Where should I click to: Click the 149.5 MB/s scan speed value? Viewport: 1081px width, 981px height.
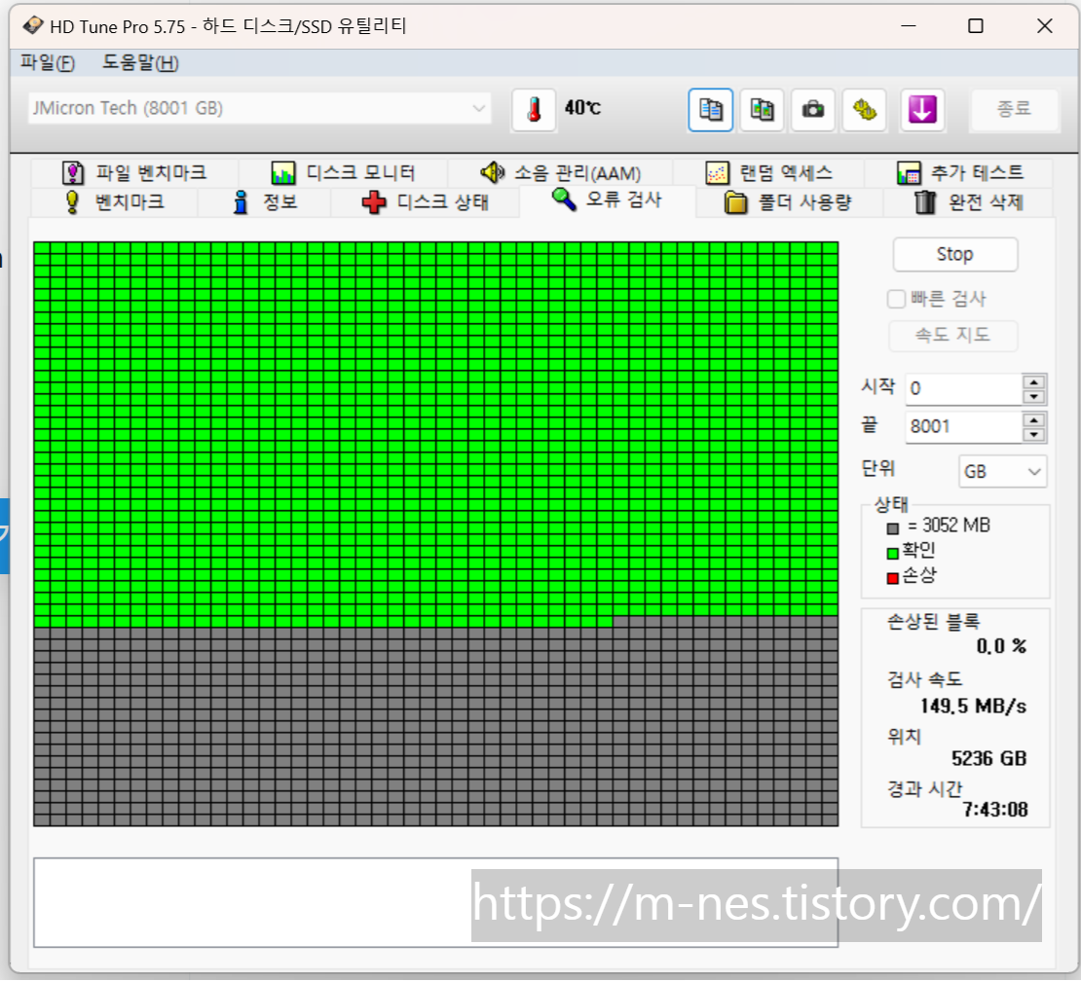tap(973, 707)
